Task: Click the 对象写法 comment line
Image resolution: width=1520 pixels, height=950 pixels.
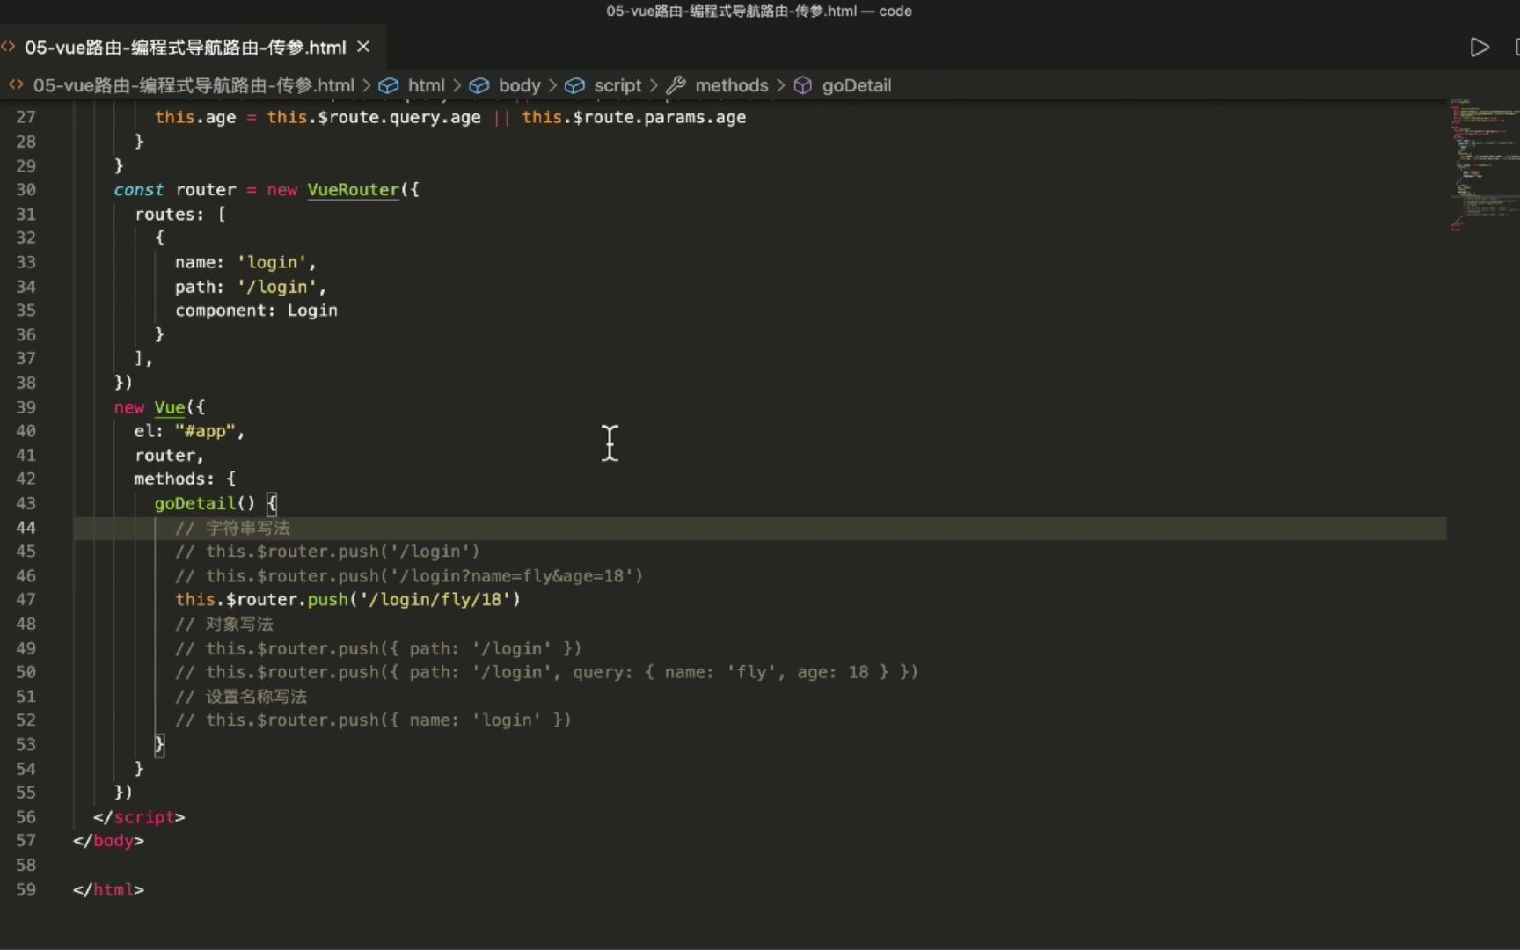Action: [224, 624]
